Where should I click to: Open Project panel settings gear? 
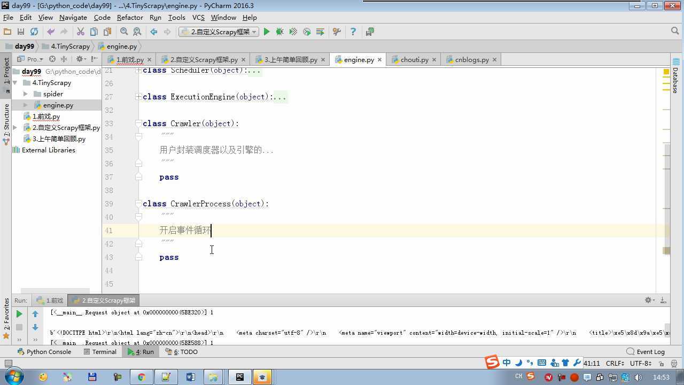pyautogui.click(x=80, y=59)
